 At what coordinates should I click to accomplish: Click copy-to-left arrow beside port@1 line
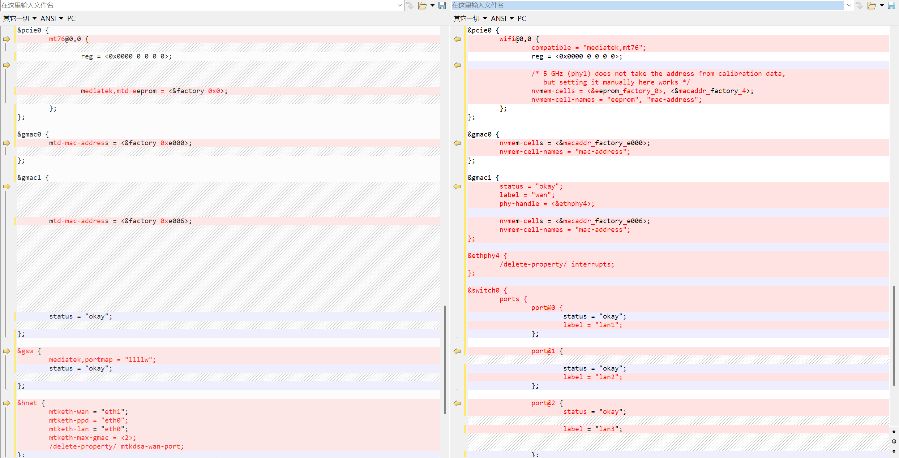pos(457,351)
